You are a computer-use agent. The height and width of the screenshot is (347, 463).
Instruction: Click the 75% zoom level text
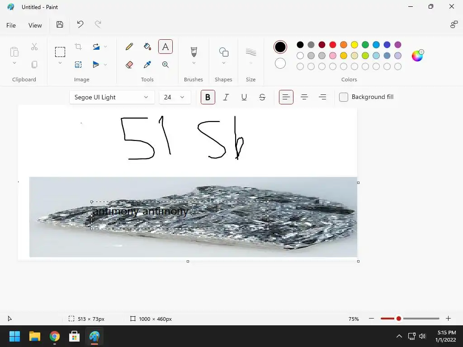pos(354,319)
